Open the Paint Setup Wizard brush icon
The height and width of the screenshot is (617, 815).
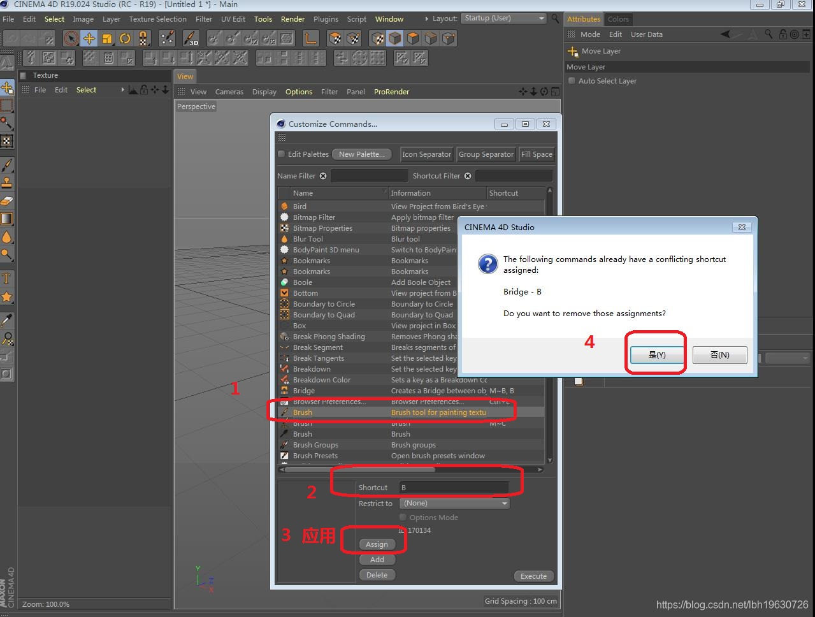pyautogui.click(x=167, y=39)
